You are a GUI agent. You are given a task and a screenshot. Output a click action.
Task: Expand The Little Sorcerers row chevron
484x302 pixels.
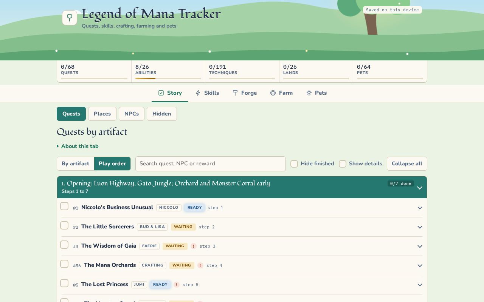point(420,227)
